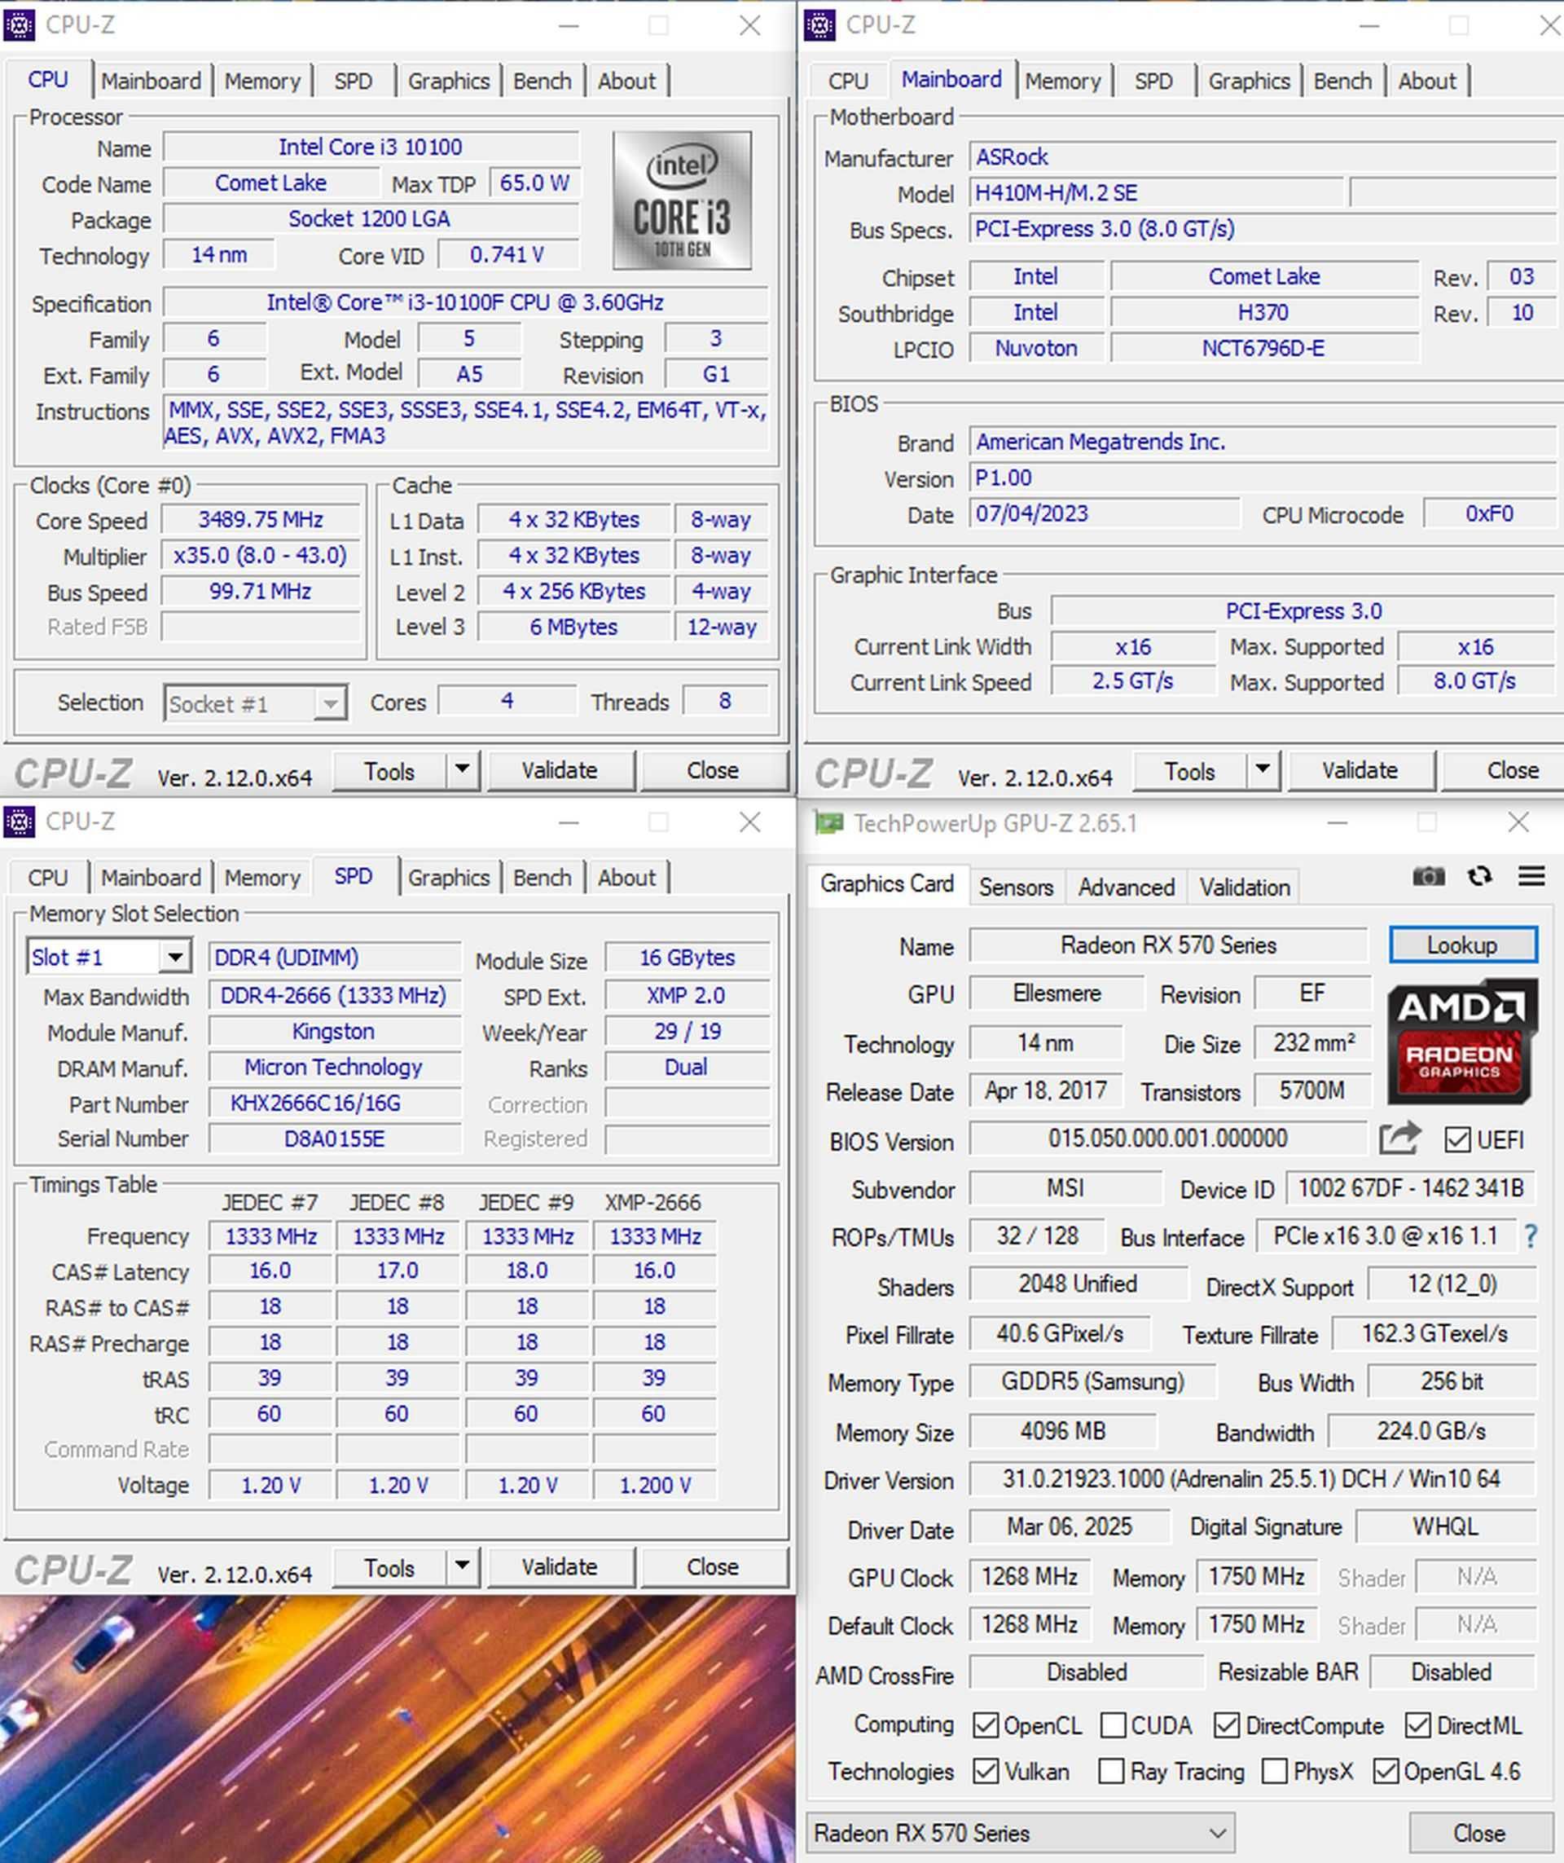Toggle the PhysX checkbox

(x=1275, y=1772)
